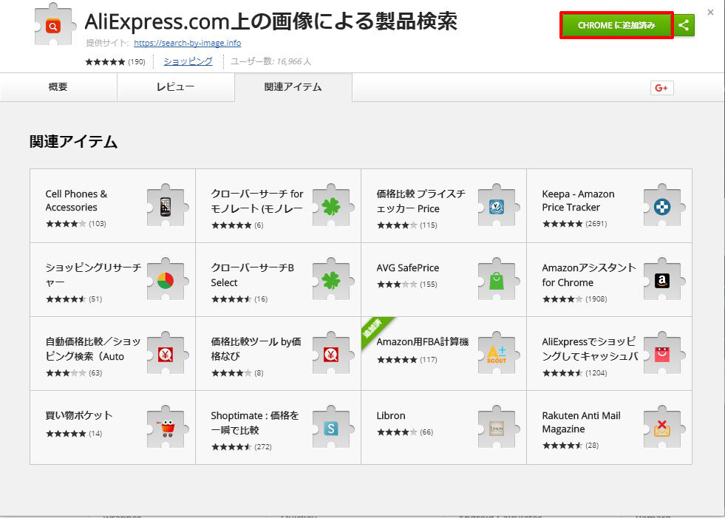The width and height of the screenshot is (725, 518).
Task: Open the Amazonアシスタント for Chrome title
Action: [589, 275]
